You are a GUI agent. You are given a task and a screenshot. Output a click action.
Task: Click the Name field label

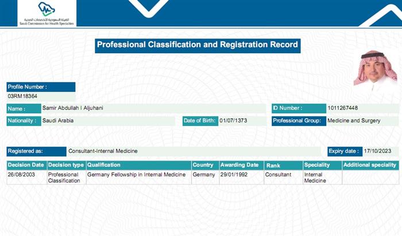(24, 108)
